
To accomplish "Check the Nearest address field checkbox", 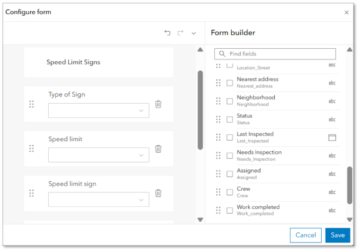I will click(x=230, y=82).
